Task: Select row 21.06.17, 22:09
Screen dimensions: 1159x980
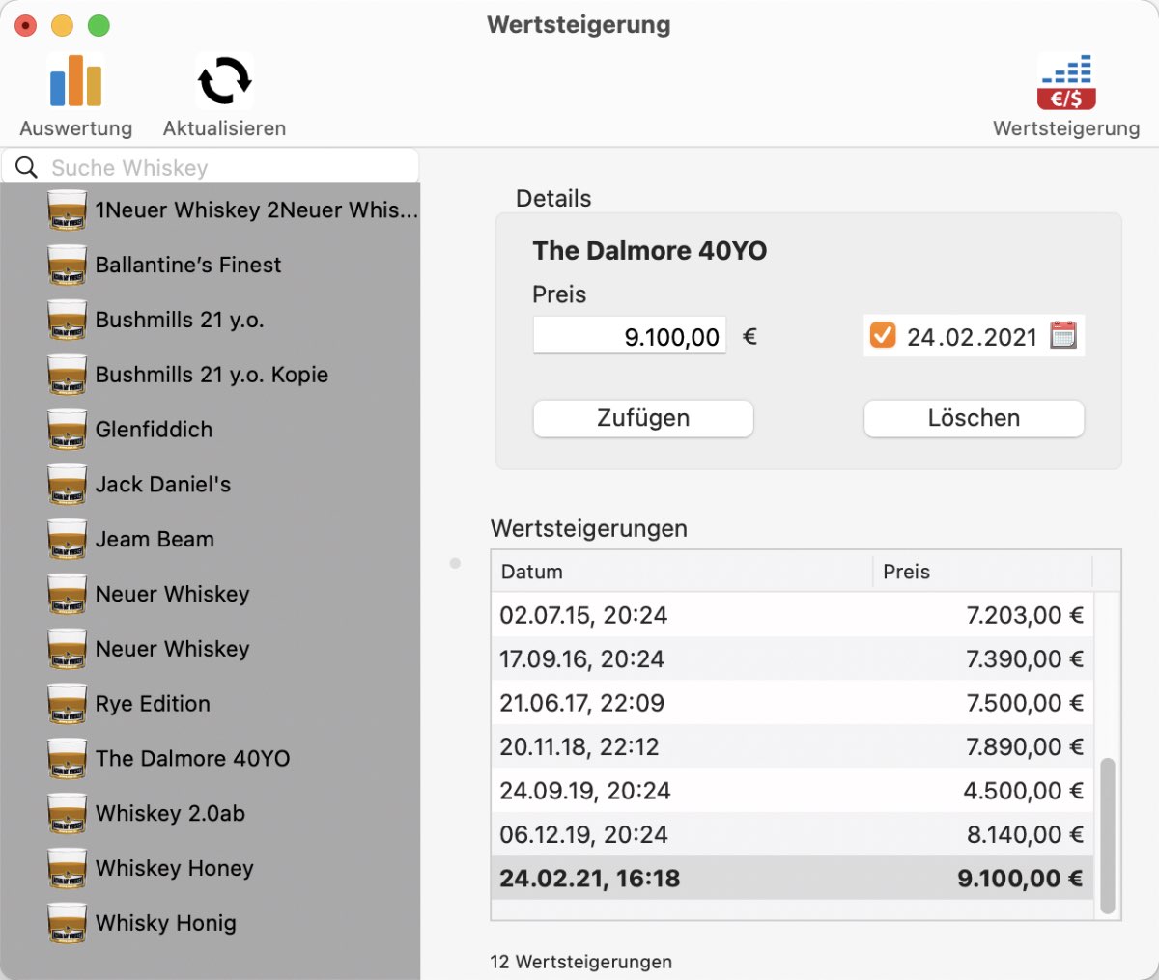Action: [792, 703]
